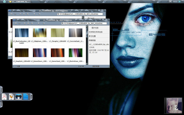This screenshot has height=115, width=184.
Task: Select LC_DeepDark_1280x800 thumbnail
Action: [x=22, y=53]
